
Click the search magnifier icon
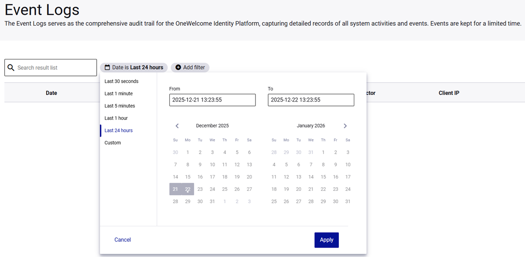(11, 67)
